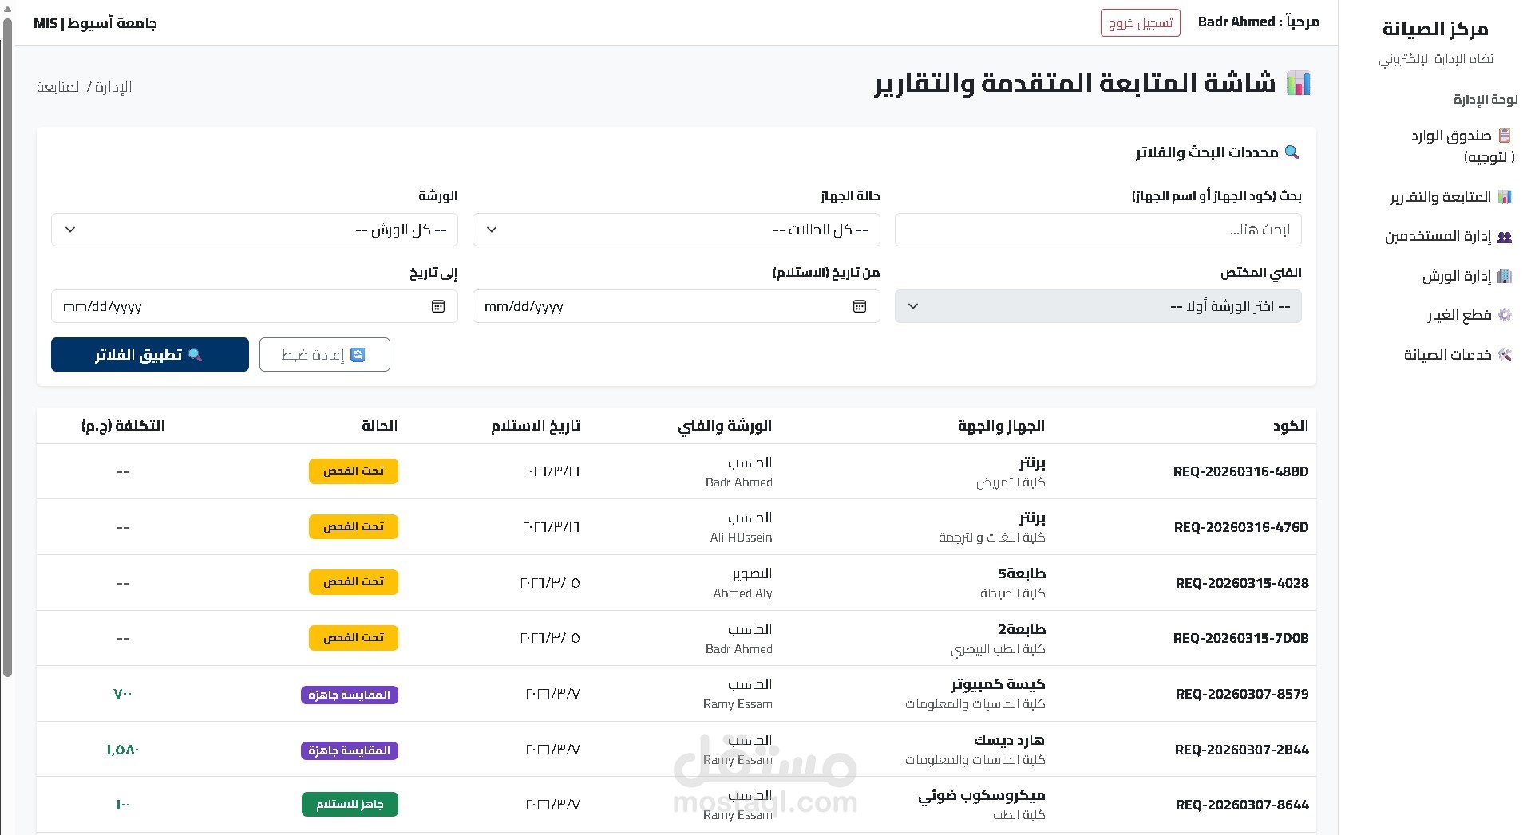Viewport: 1531px width, 835px height.
Task: Click الورشة والفني column header
Action: pyautogui.click(x=725, y=426)
